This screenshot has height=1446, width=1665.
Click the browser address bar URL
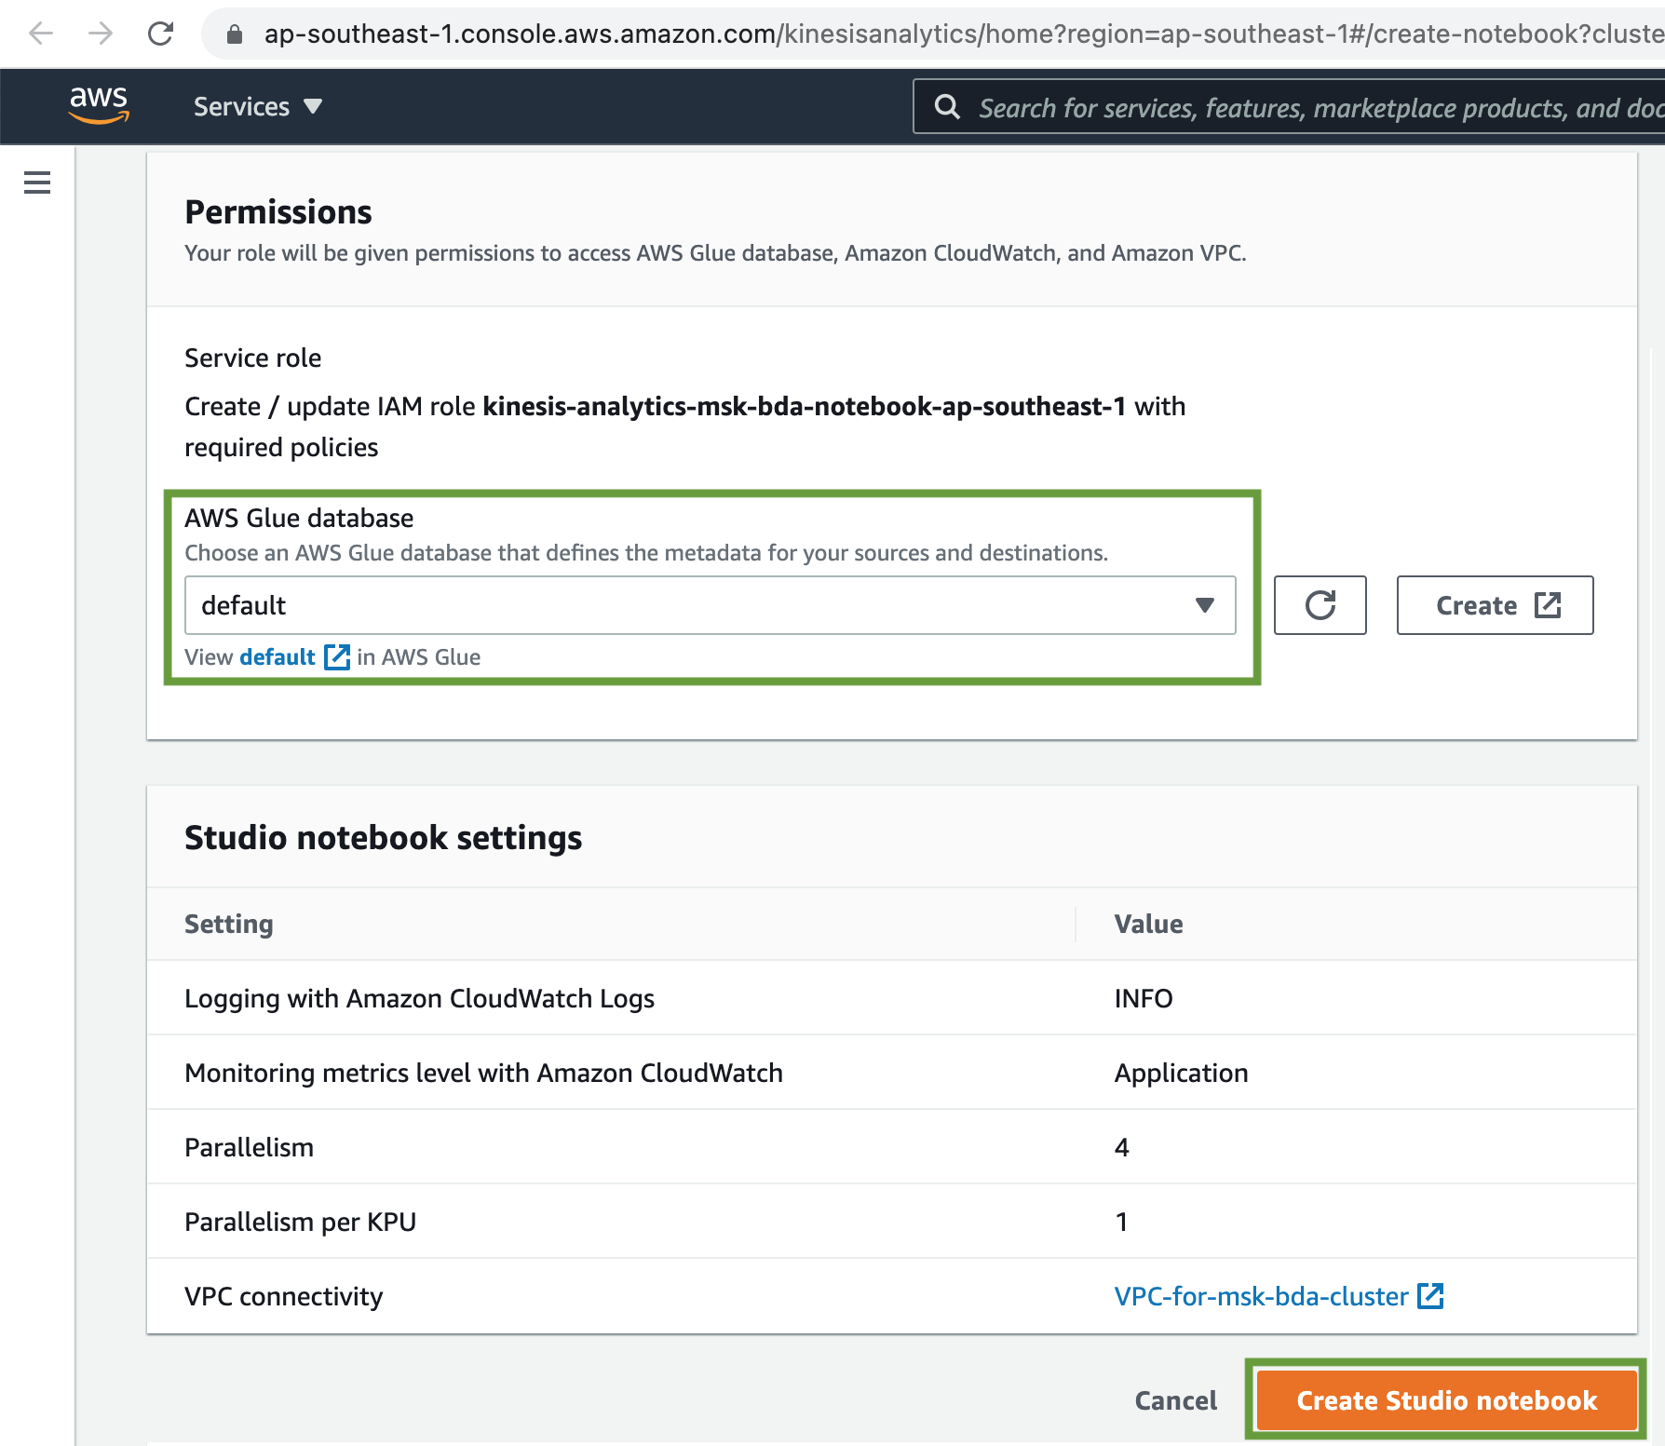coord(964,34)
